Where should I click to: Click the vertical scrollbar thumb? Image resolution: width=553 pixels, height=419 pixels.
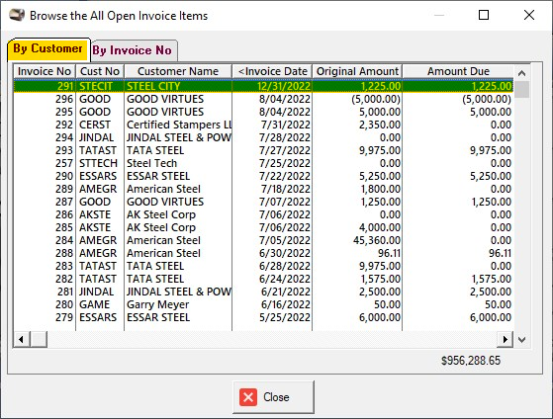522,90
